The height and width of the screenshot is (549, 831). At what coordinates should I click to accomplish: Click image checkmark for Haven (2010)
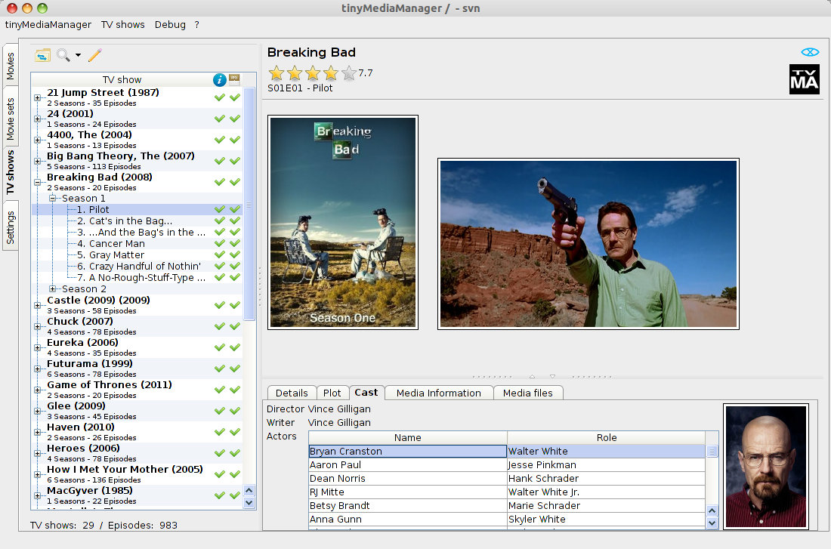point(235,433)
